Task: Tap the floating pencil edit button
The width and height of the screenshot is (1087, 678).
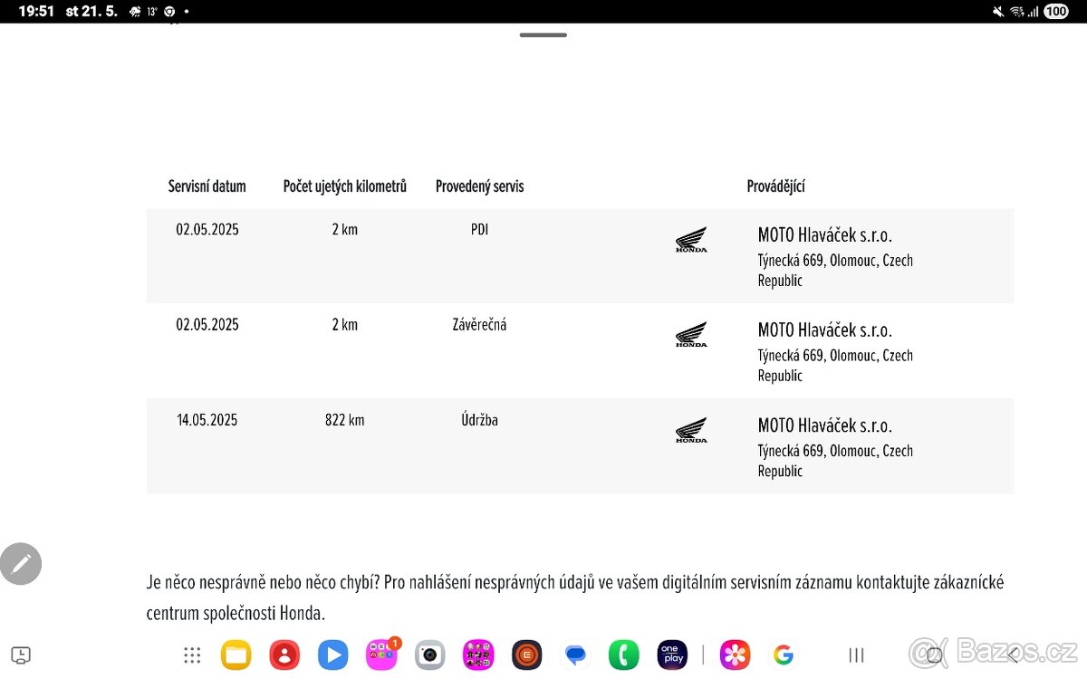Action: [x=21, y=564]
